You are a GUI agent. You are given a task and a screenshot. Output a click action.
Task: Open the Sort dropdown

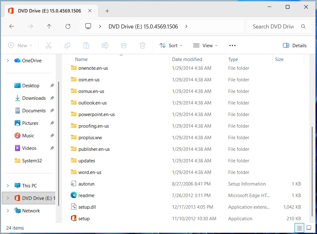click(171, 45)
